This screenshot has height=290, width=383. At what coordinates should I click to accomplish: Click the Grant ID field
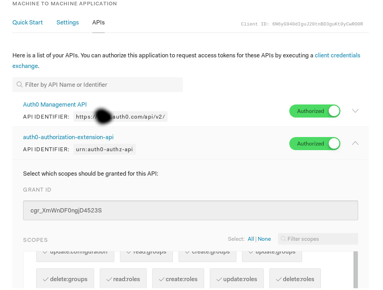(191, 210)
